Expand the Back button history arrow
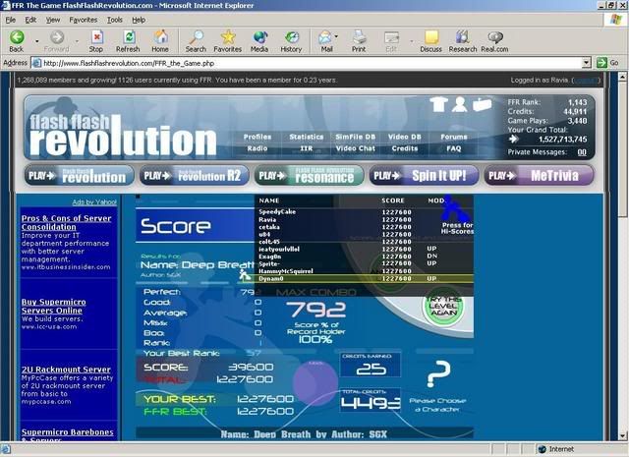This screenshot has height=457, width=629. [x=32, y=37]
